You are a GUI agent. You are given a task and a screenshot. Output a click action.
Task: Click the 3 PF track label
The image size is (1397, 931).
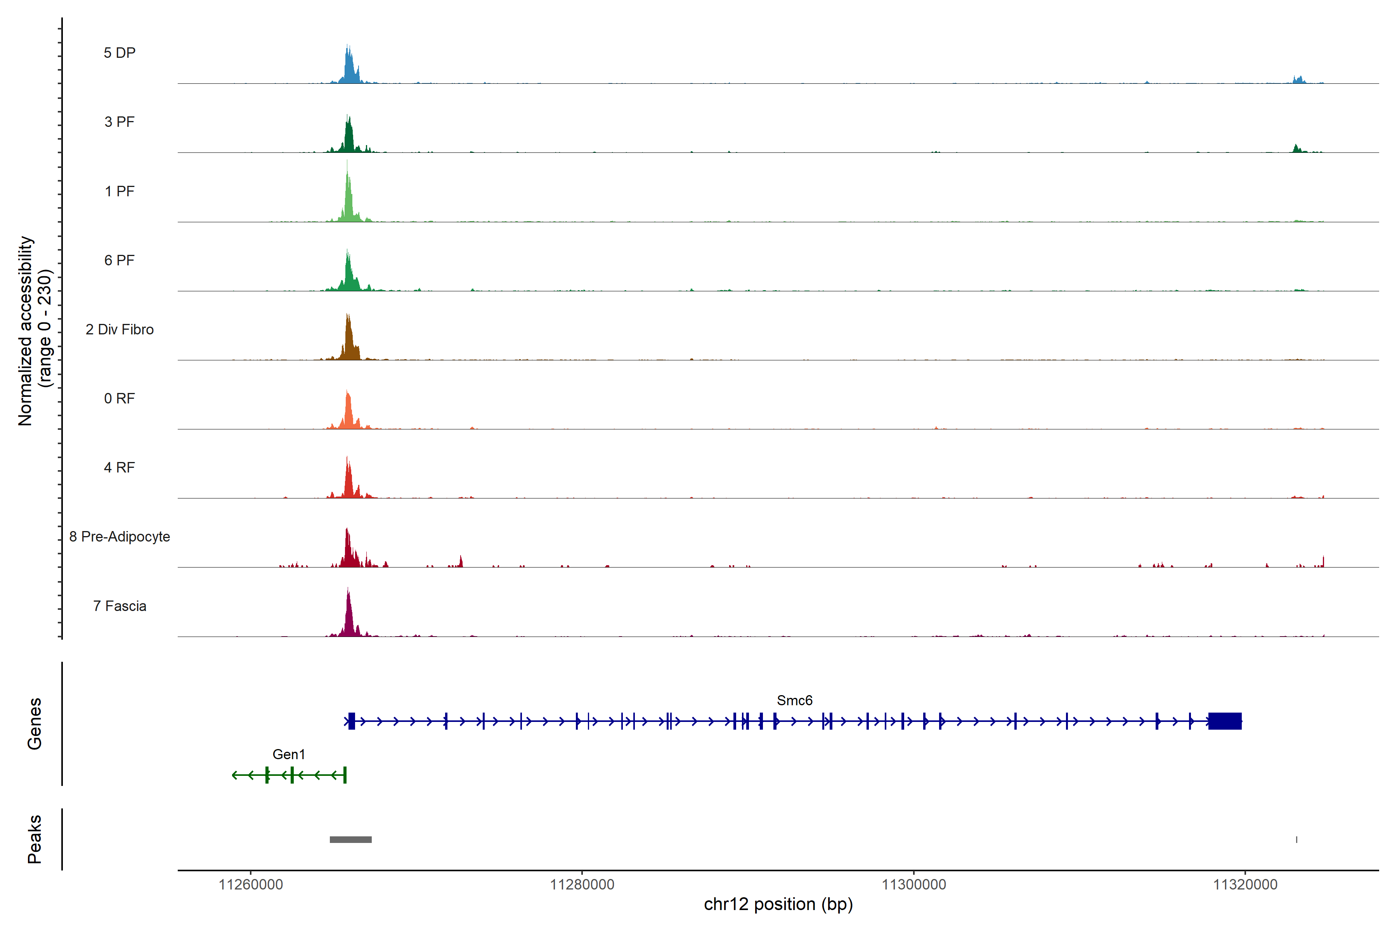pyautogui.click(x=120, y=122)
